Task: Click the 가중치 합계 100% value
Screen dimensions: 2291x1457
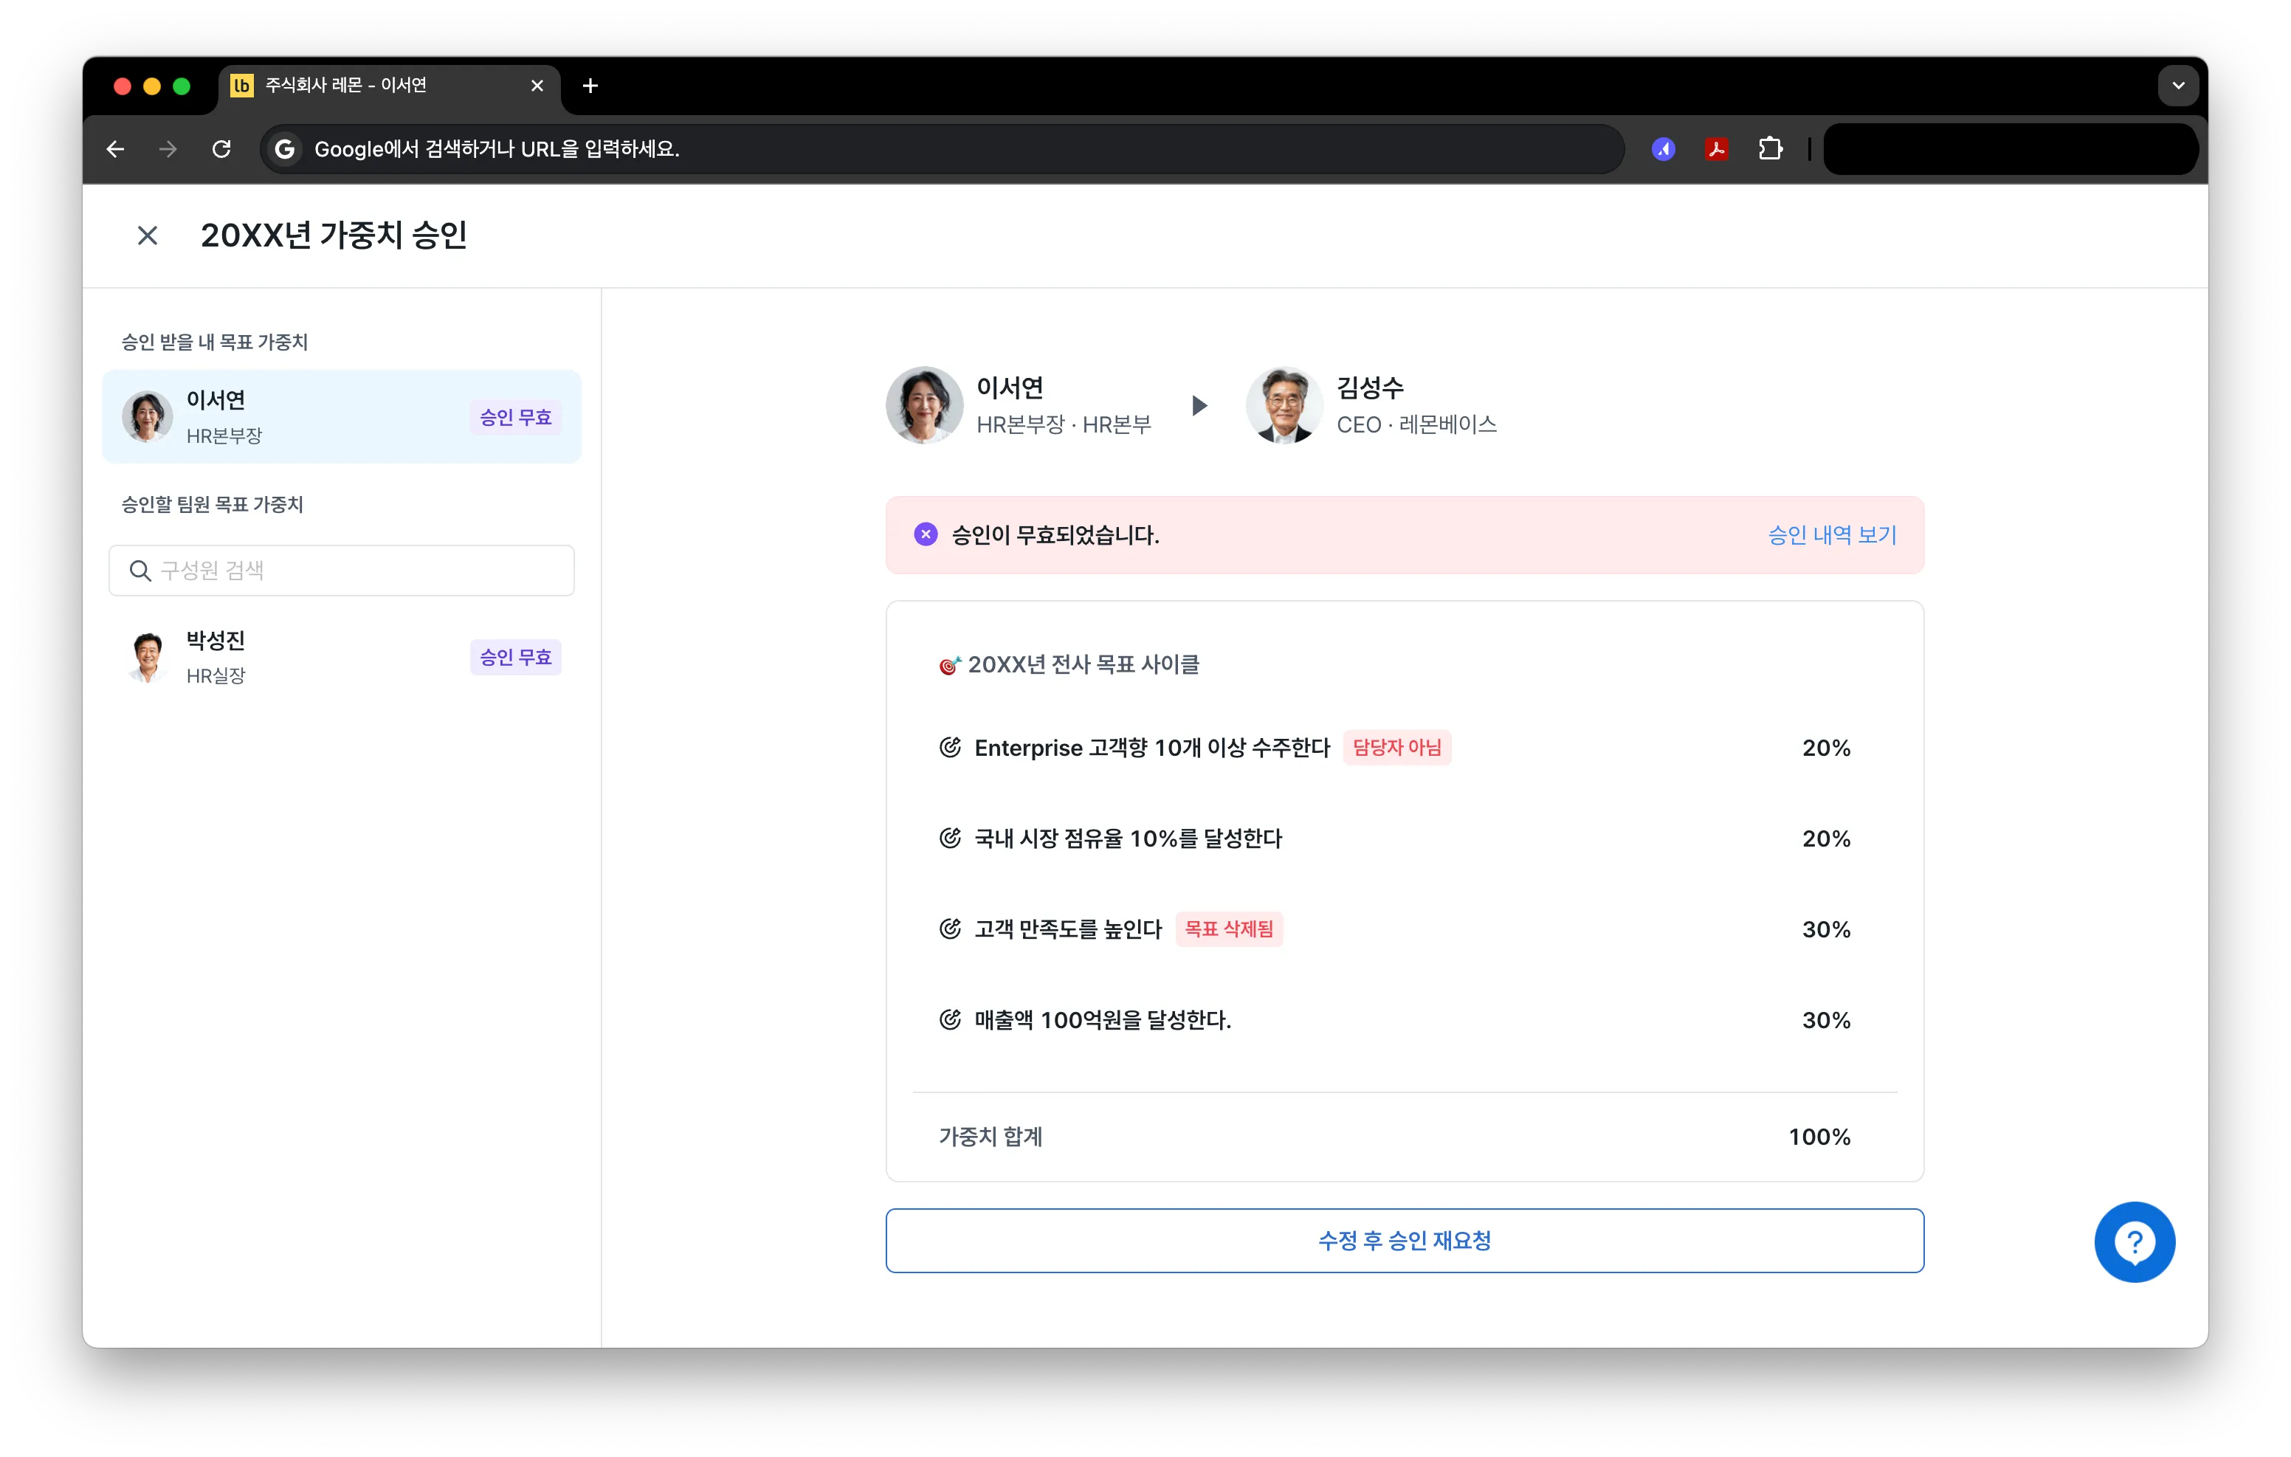Action: [1819, 1137]
